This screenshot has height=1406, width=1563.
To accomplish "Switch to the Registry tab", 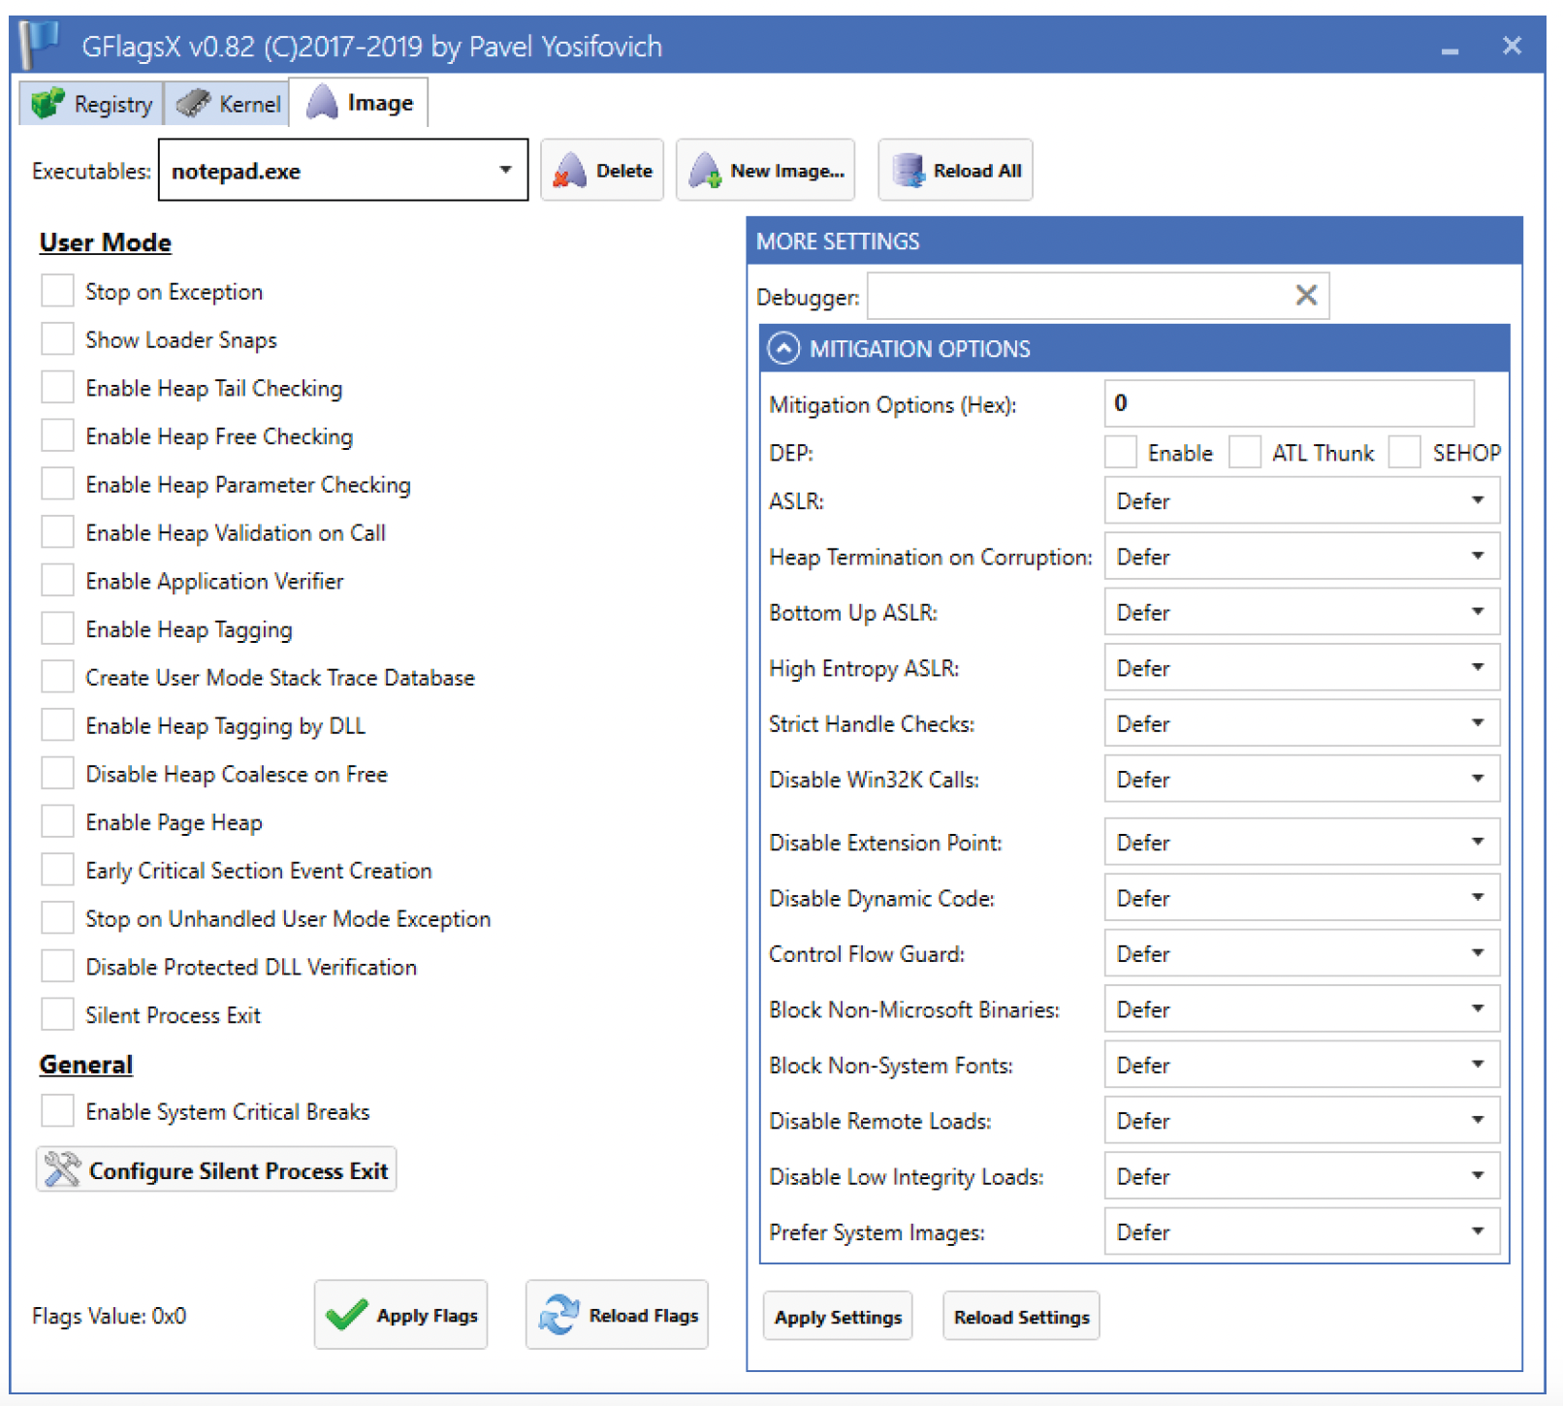I will [91, 103].
